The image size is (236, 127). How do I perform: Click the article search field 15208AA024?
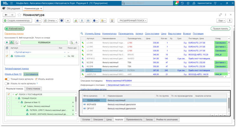pos(44,43)
